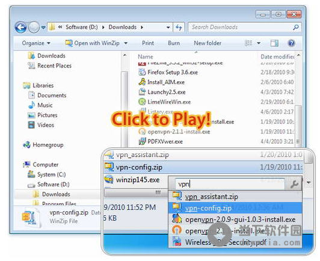Click Burn in the toolbar

(x=174, y=43)
